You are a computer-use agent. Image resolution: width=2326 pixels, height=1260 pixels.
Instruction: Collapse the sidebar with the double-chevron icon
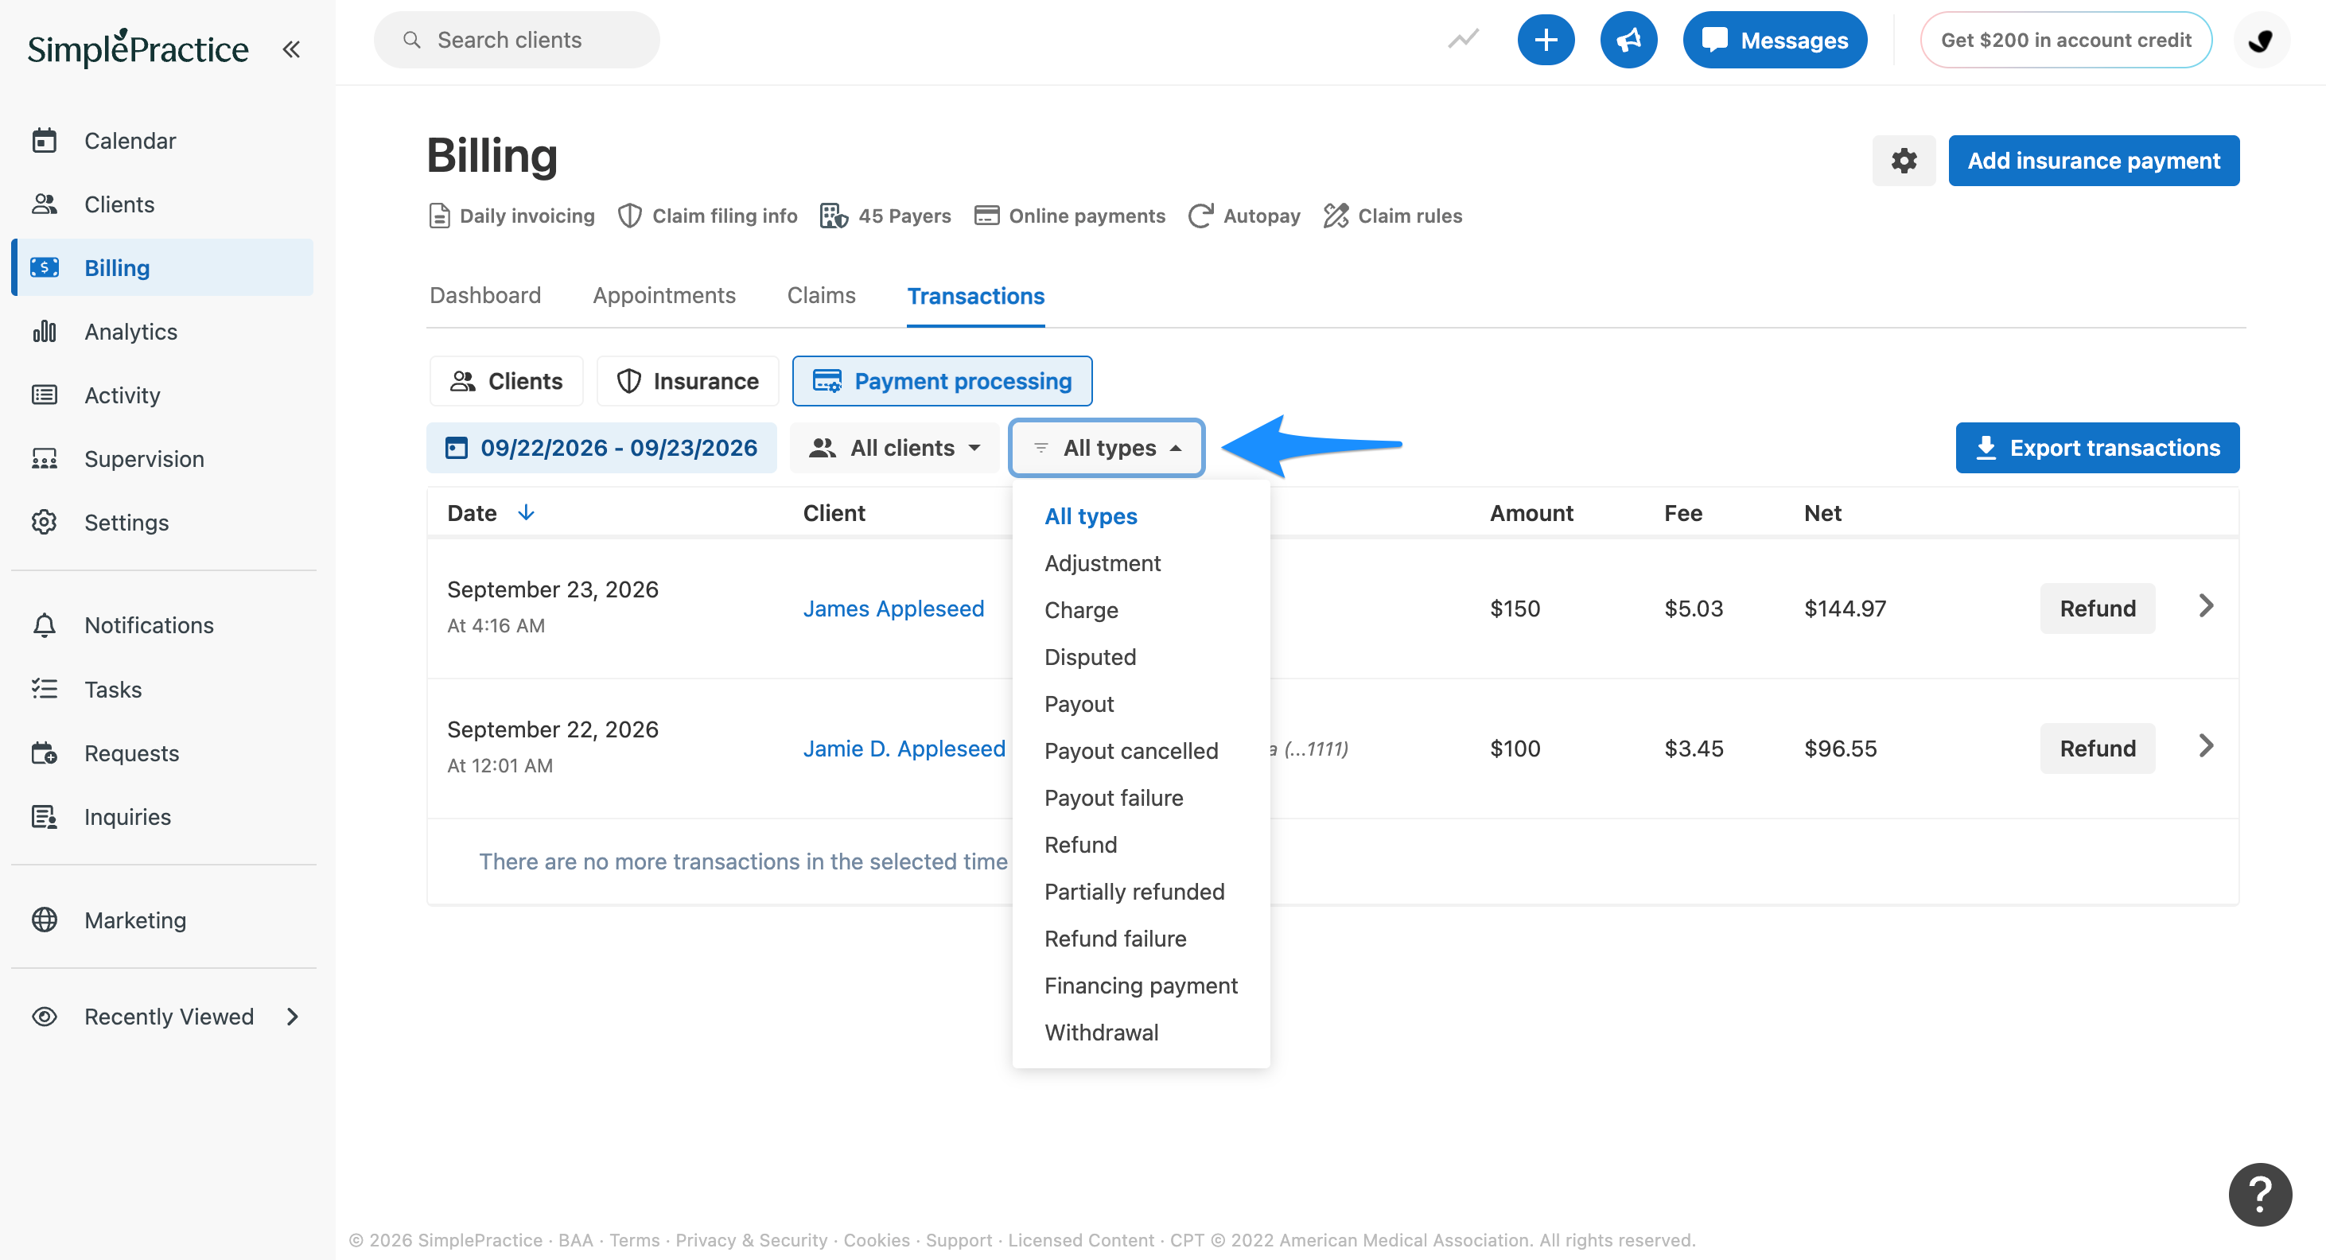click(291, 49)
